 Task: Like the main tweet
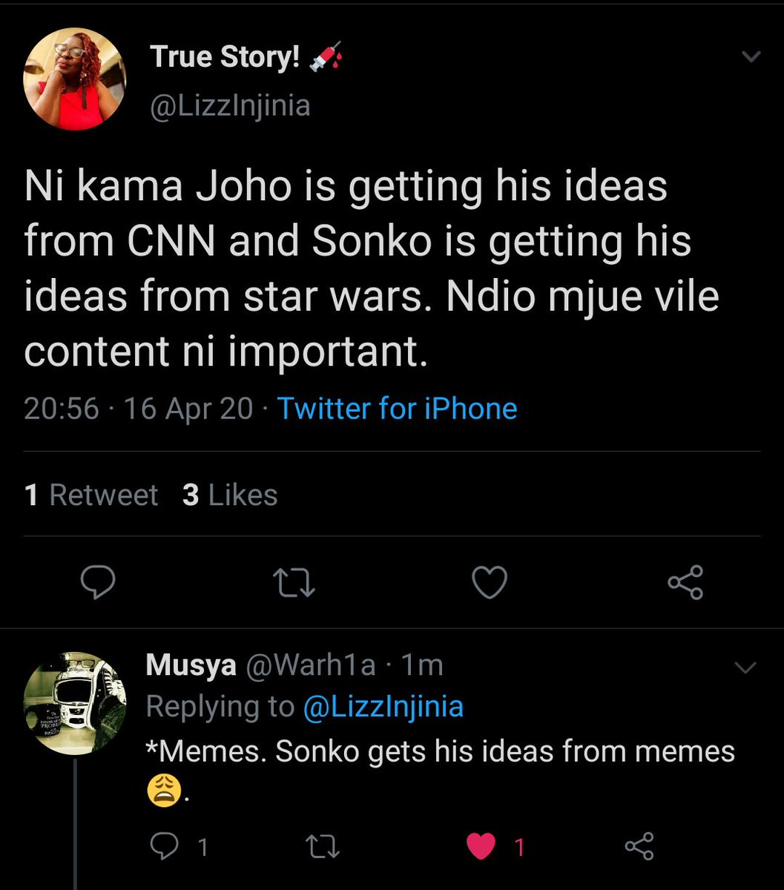(490, 582)
